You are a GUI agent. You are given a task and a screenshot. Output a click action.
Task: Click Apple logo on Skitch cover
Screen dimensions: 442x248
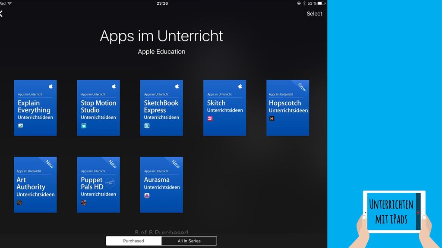click(240, 86)
